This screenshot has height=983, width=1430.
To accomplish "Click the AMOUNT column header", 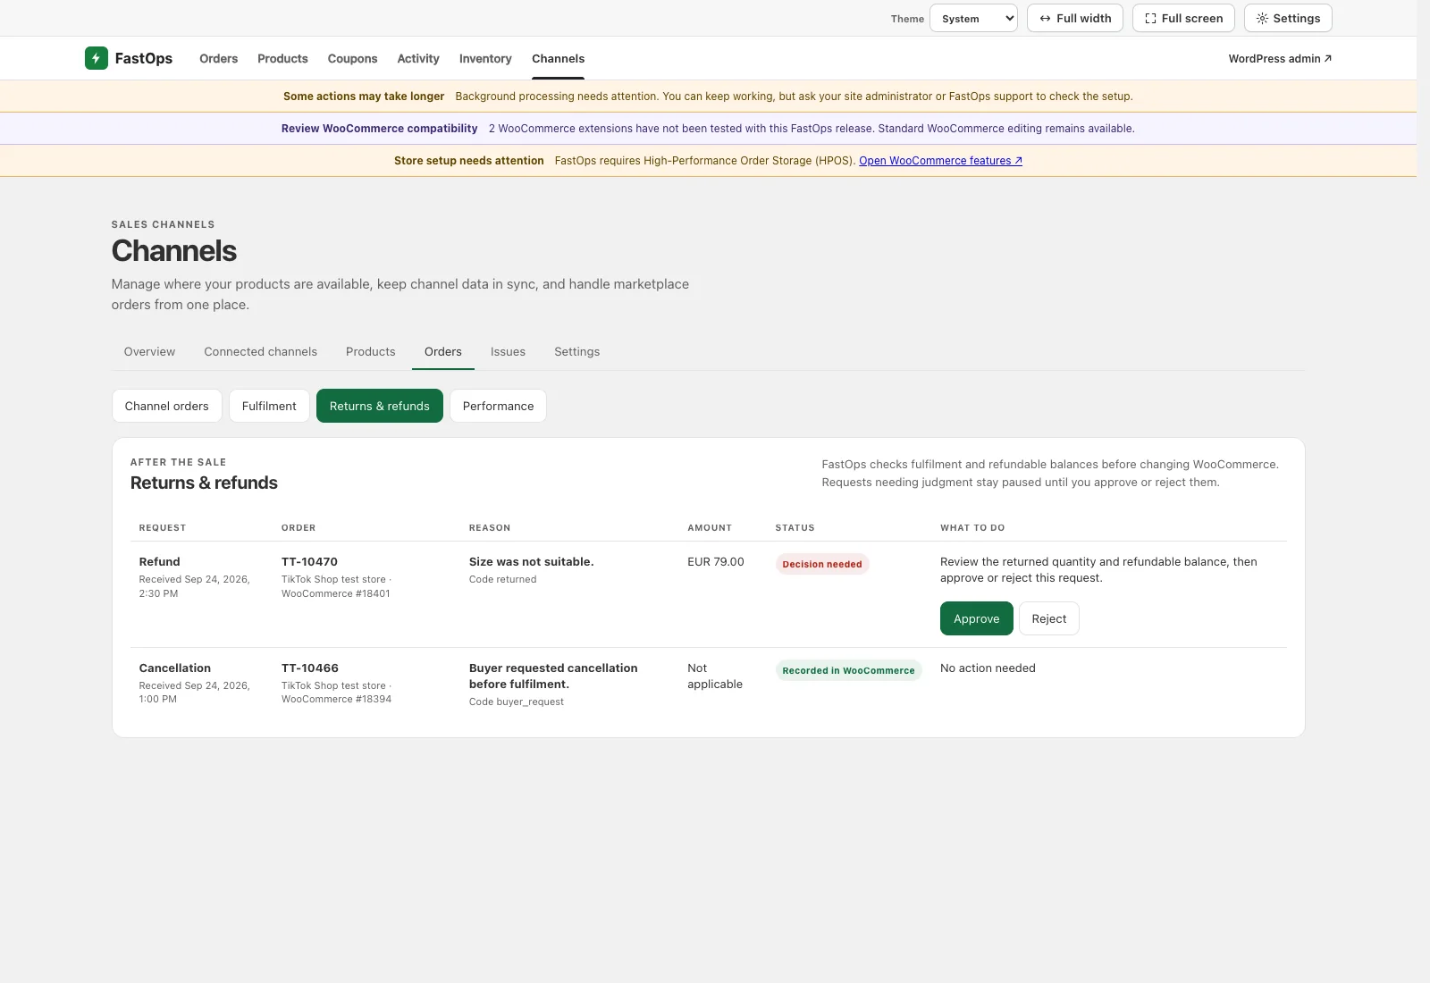I will click(x=710, y=528).
